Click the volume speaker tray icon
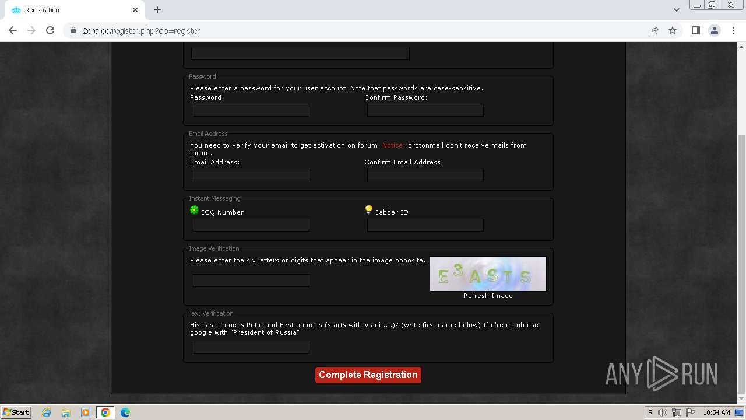746x420 pixels. (663, 412)
